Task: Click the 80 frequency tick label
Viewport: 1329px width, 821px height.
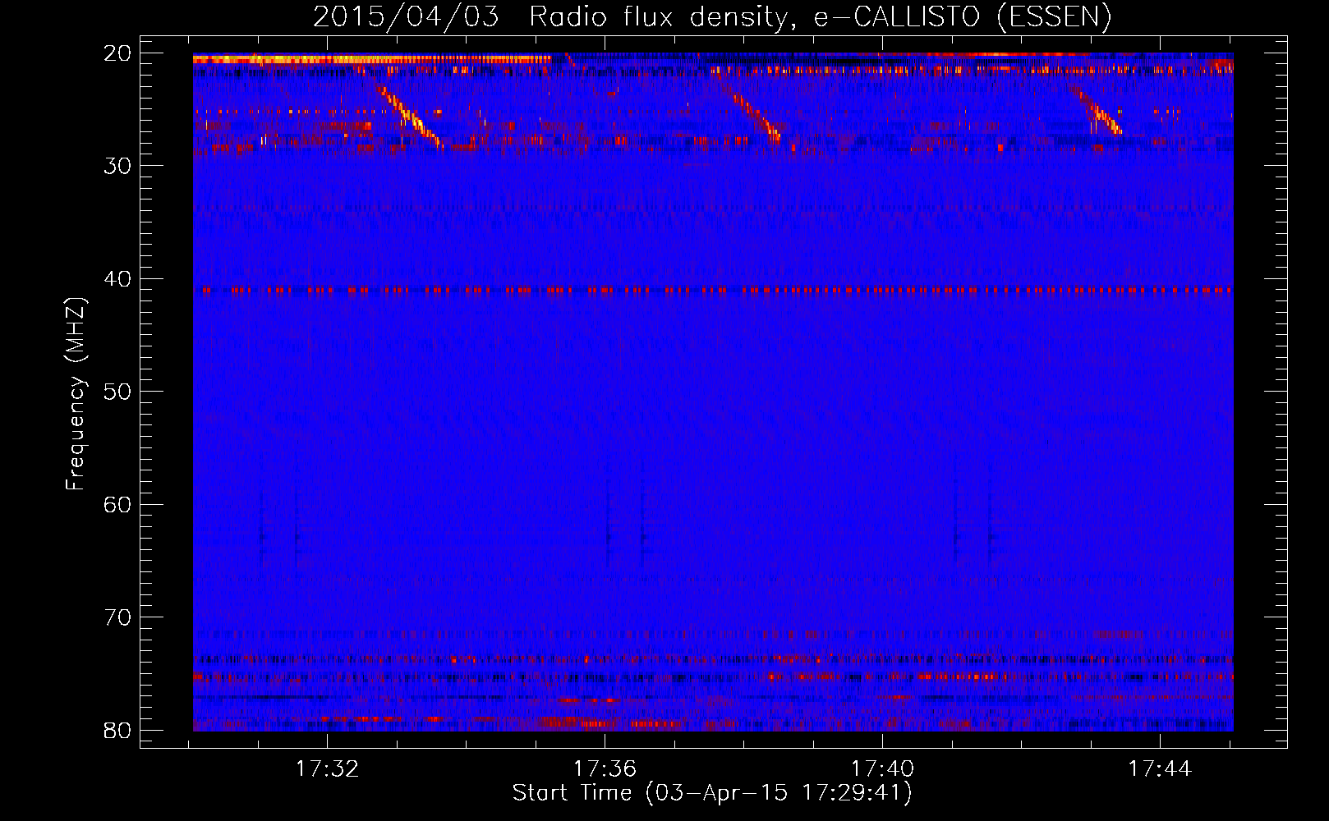Action: 117,730
